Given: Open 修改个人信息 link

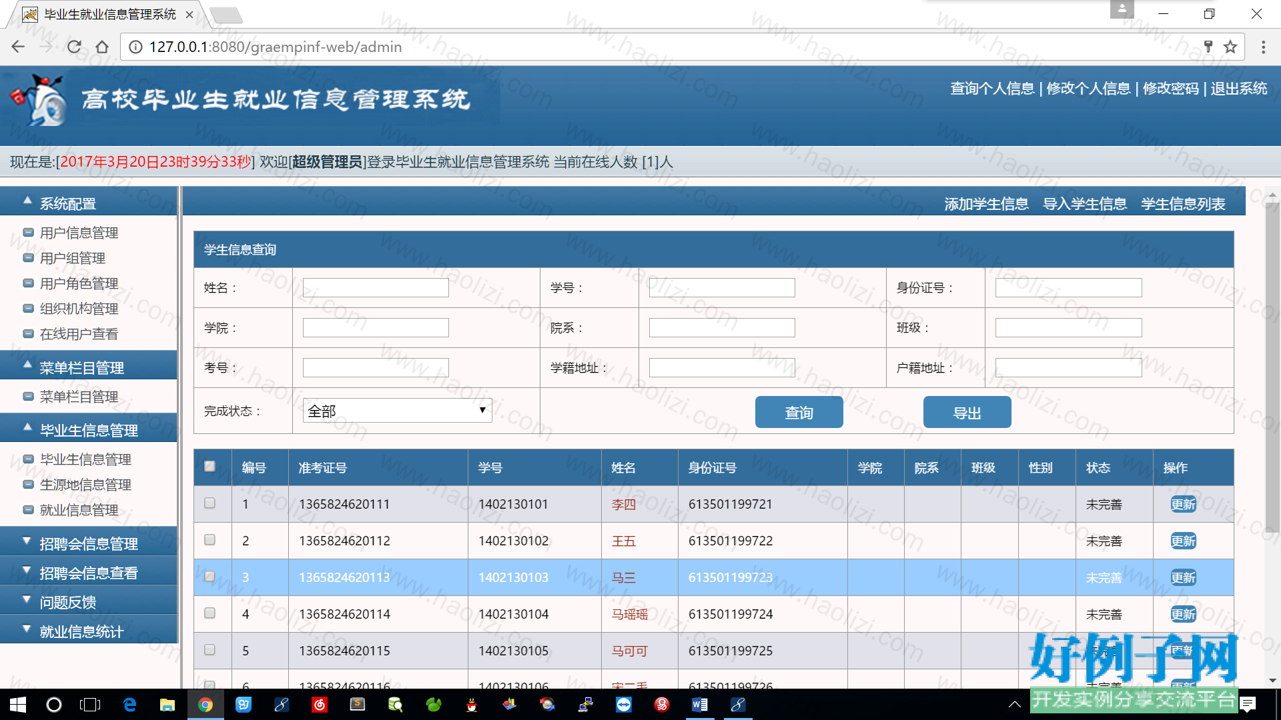Looking at the screenshot, I should pos(1088,89).
